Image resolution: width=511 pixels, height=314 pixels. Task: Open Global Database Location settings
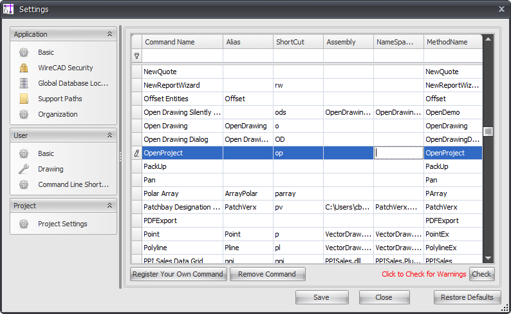click(73, 83)
